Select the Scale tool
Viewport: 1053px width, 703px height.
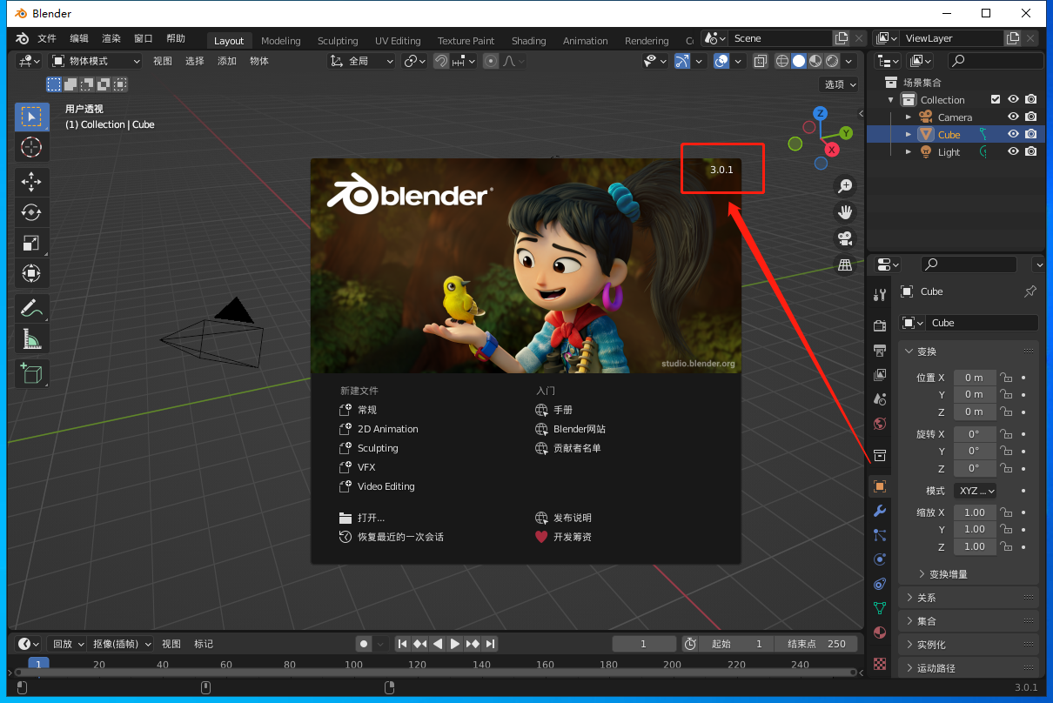point(31,243)
